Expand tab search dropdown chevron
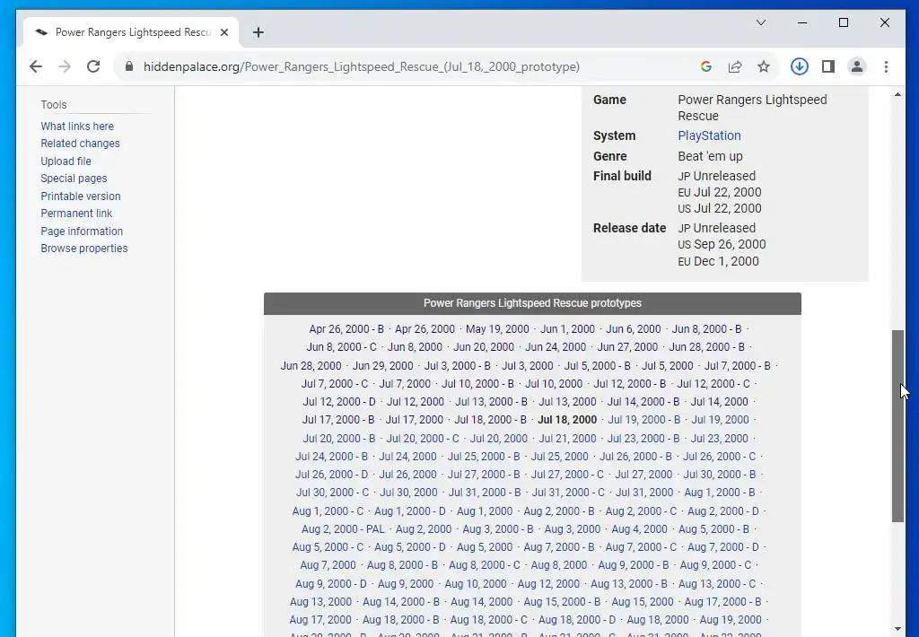This screenshot has height=637, width=919. point(761,22)
